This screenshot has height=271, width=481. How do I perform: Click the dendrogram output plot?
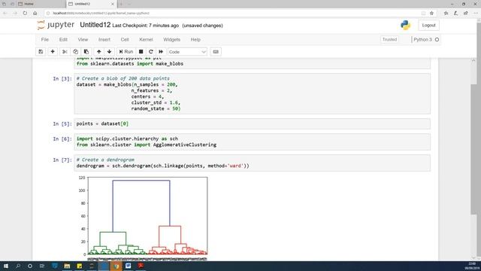pos(143,218)
